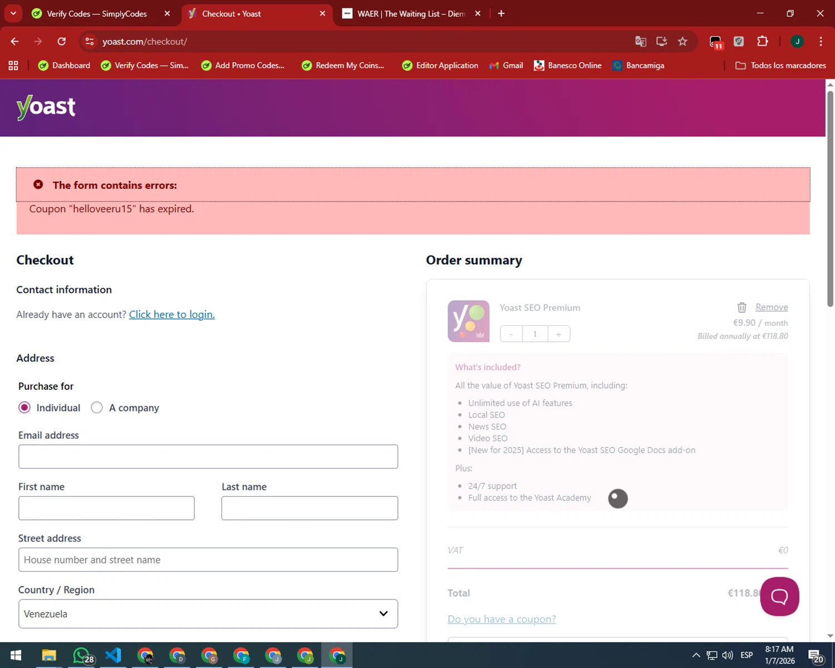Open the Editor Application bookmark
835x668 pixels.
point(440,66)
